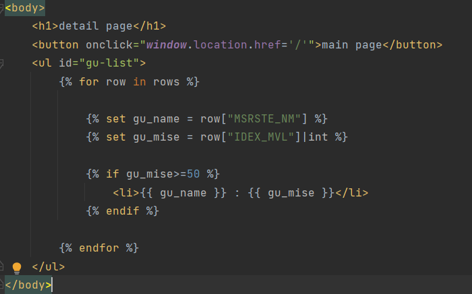The width and height of the screenshot is (472, 294).
Task: Click the "IDEX_MVL" string literal
Action: point(261,137)
